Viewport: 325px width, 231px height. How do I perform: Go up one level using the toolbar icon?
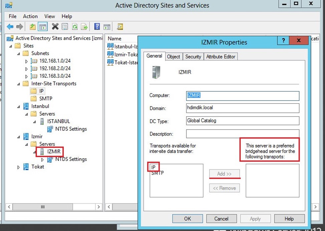point(33,27)
